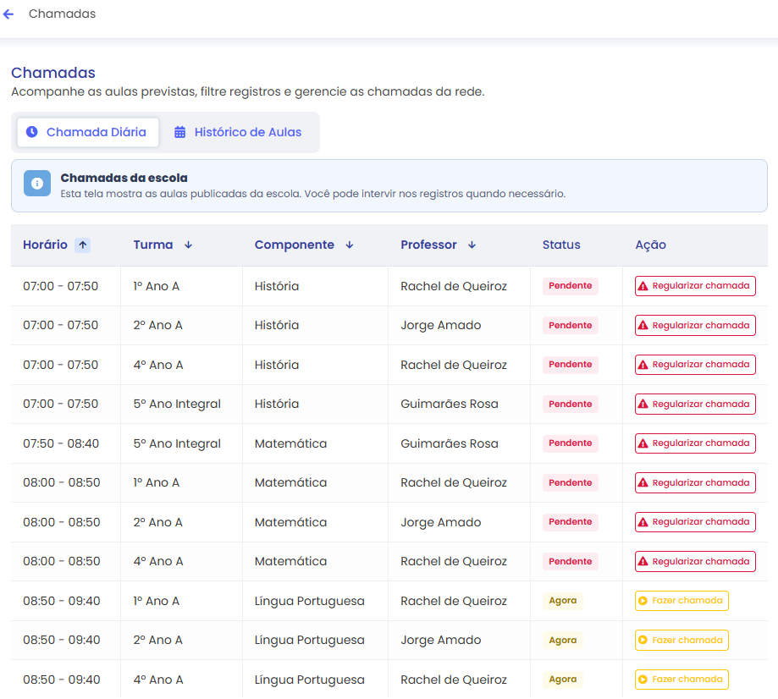Regularizar chamada for 2º Ano A História
This screenshot has width=778, height=699.
695,326
